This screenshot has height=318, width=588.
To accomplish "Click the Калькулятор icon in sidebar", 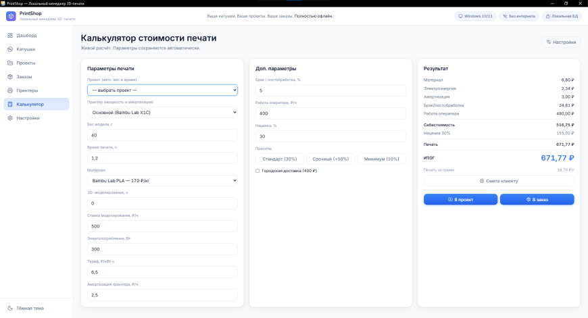I will (10, 104).
